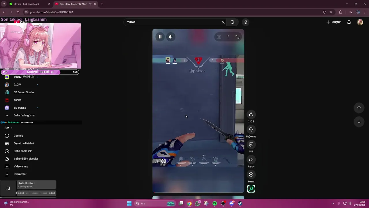Install app icon in address bar

click(x=325, y=12)
